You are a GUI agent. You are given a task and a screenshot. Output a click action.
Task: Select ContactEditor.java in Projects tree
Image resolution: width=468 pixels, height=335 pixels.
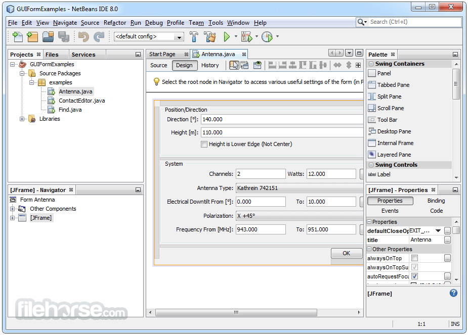pos(81,101)
